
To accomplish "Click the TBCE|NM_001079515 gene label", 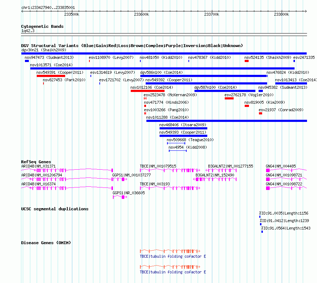I will click(x=158, y=166).
